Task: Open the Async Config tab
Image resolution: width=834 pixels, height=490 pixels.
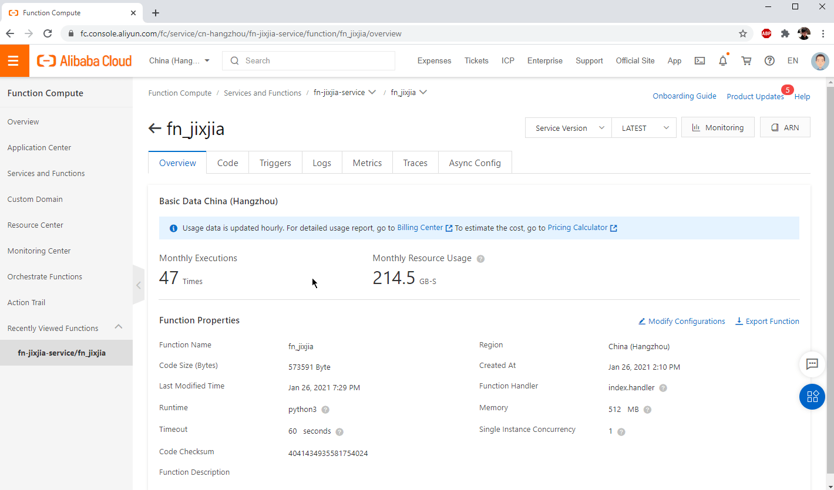Action: [x=475, y=163]
